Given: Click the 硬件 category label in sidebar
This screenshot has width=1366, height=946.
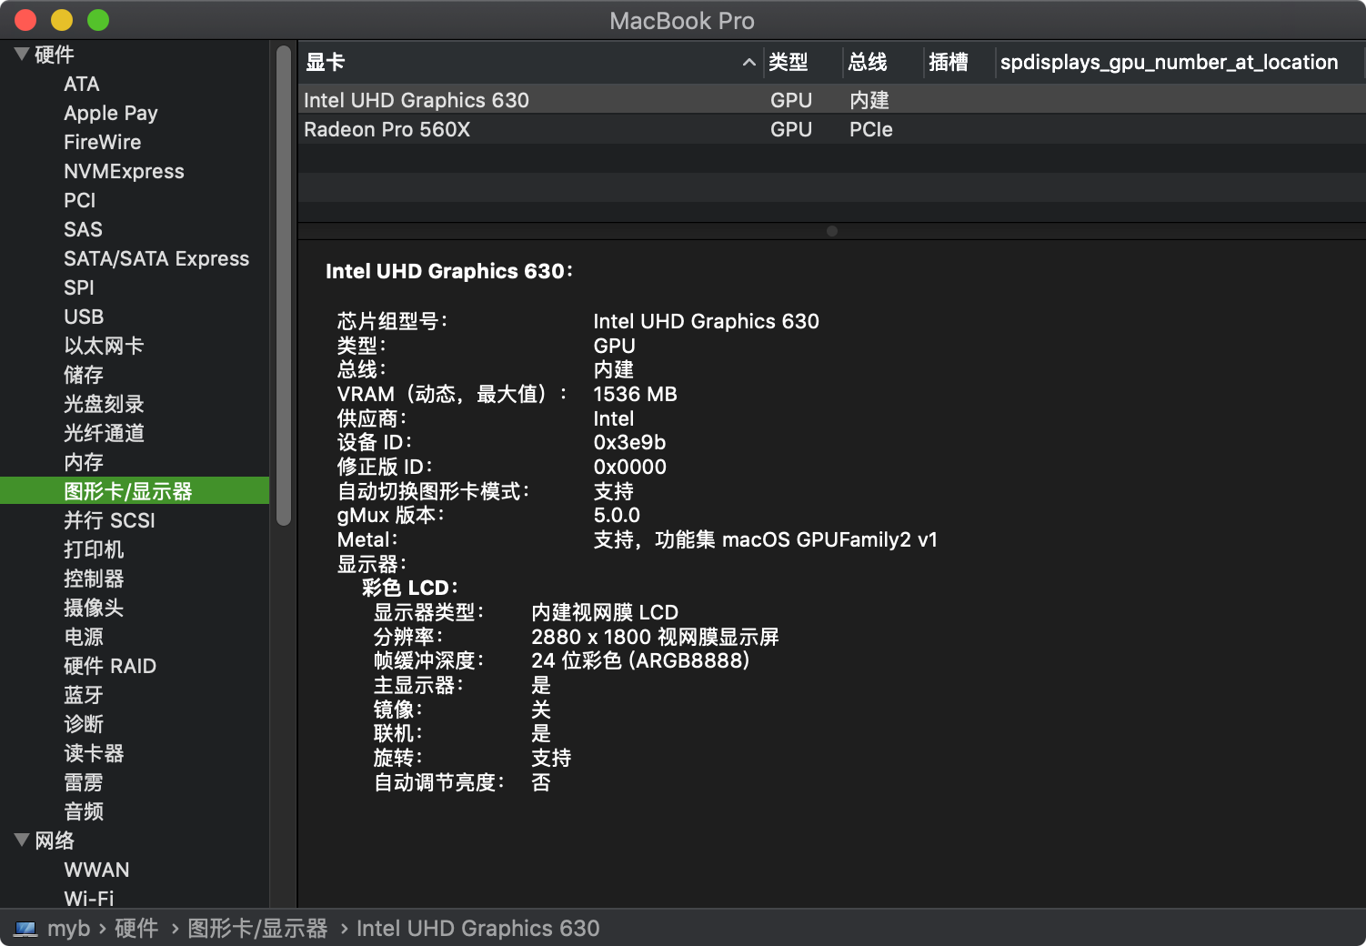Looking at the screenshot, I should coord(55,55).
